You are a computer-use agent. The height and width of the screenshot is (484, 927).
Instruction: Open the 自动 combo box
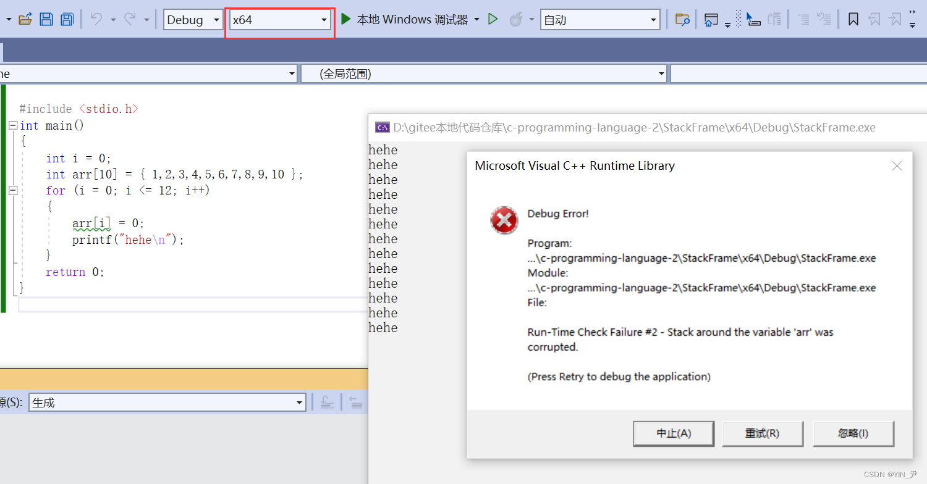(x=600, y=20)
